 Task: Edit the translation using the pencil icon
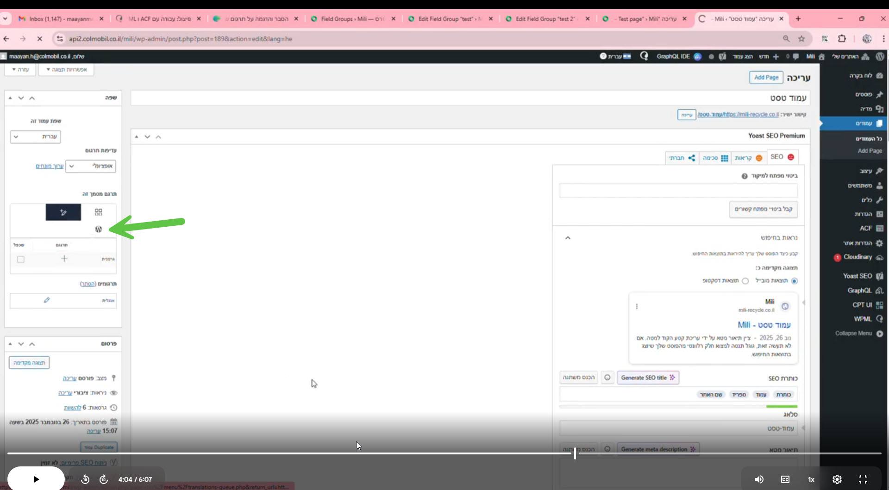point(47,300)
